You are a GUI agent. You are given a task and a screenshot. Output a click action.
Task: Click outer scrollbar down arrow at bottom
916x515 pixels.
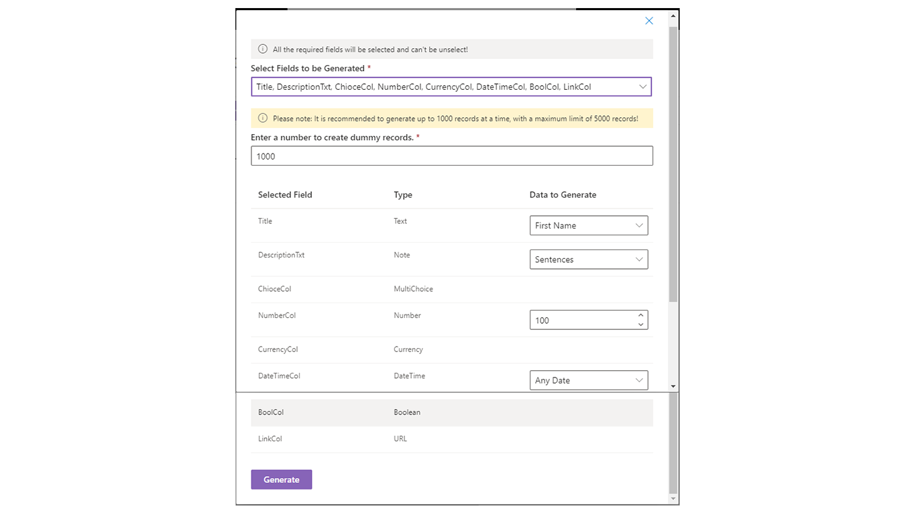point(673,499)
